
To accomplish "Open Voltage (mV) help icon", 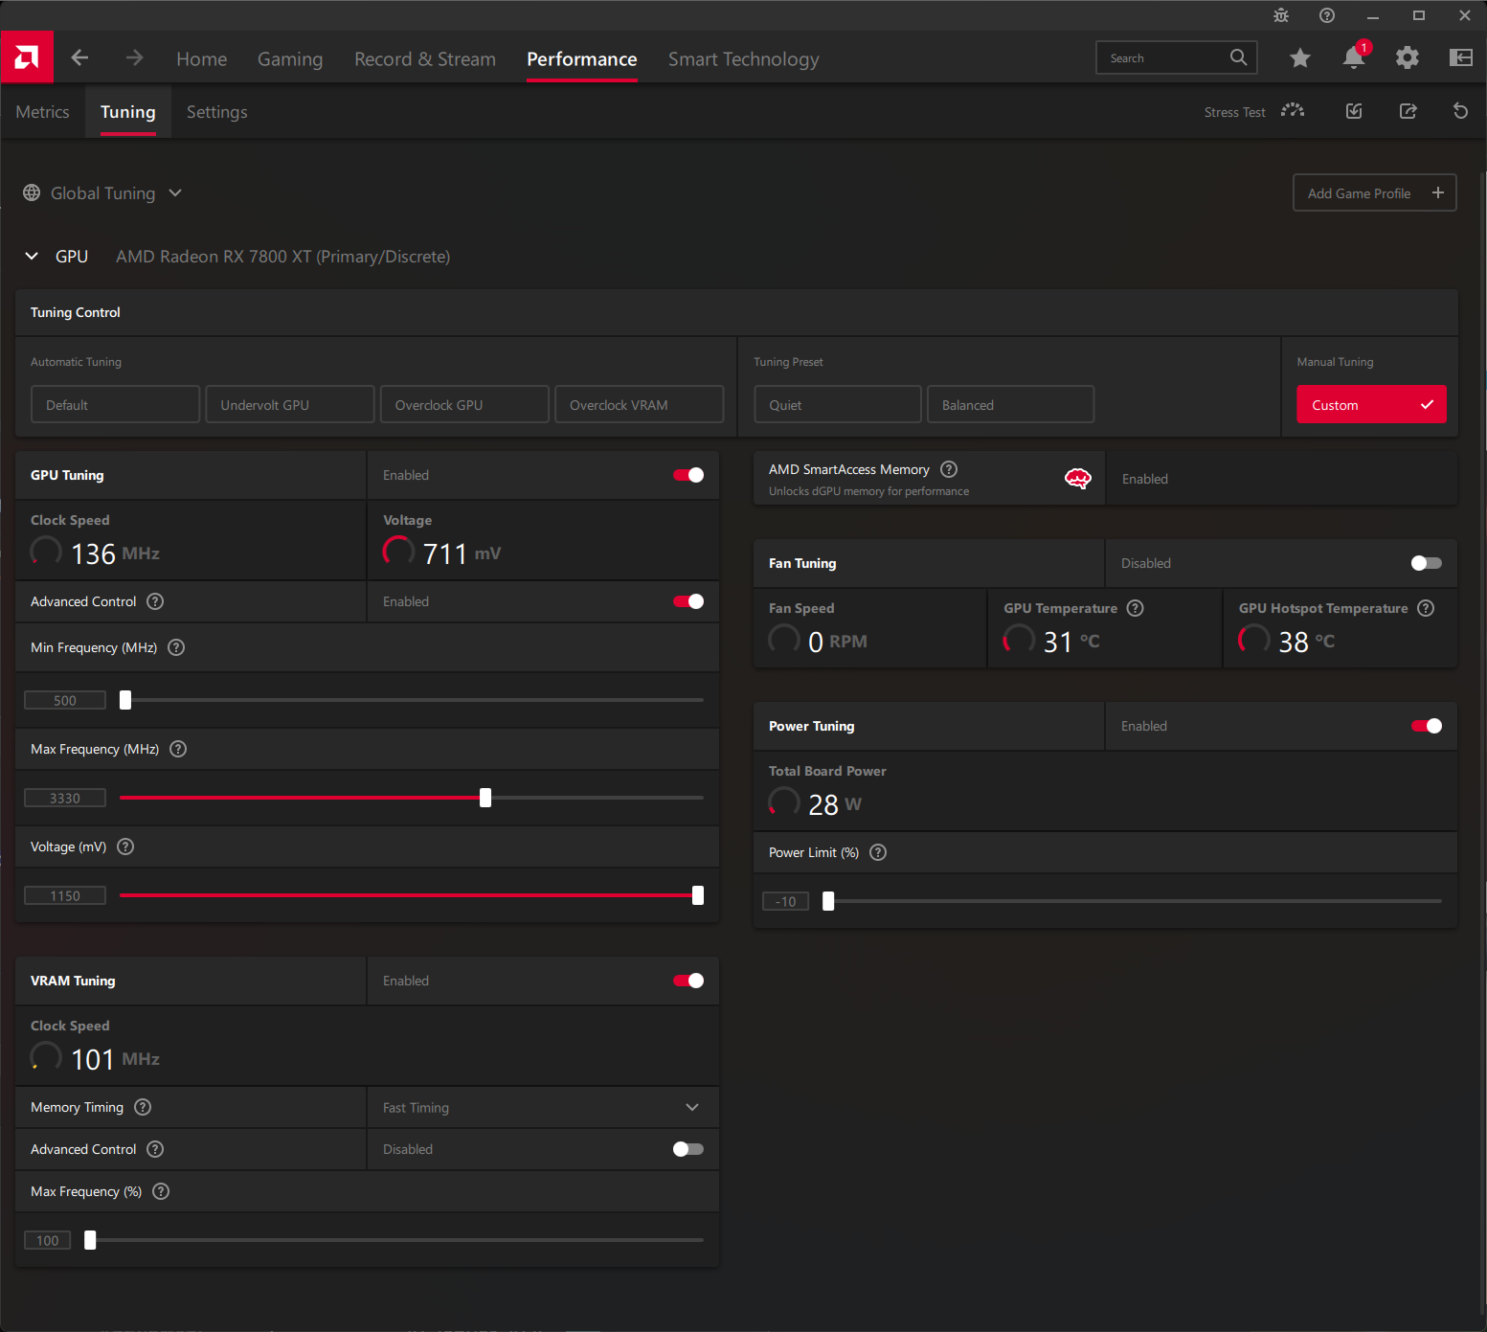I will (x=125, y=847).
